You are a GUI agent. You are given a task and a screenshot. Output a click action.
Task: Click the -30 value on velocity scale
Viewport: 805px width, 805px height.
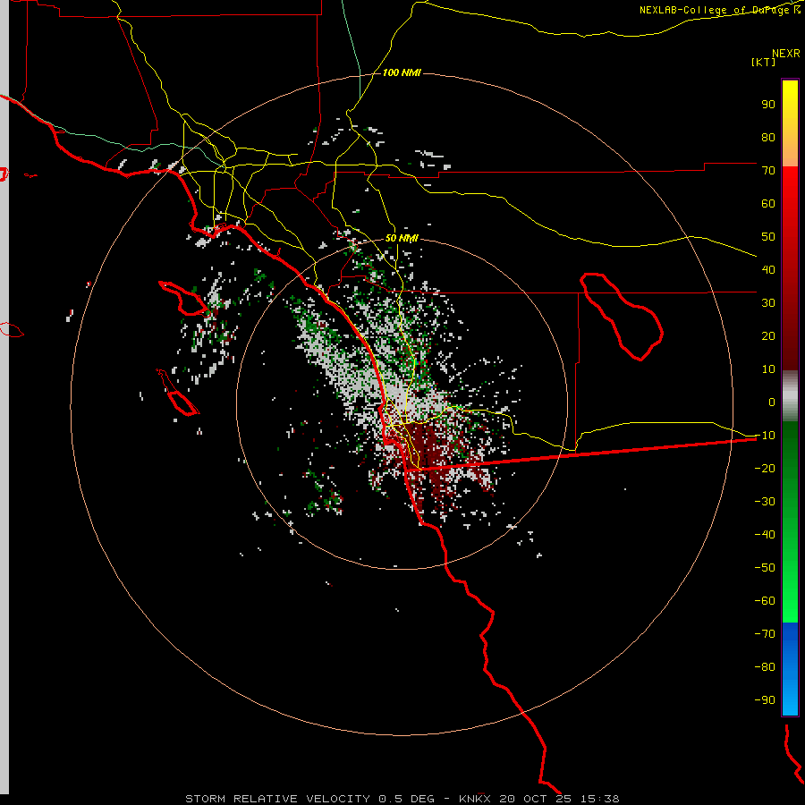click(x=765, y=502)
